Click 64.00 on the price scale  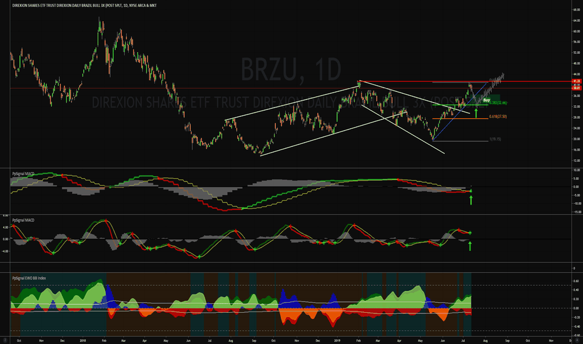coord(577,21)
